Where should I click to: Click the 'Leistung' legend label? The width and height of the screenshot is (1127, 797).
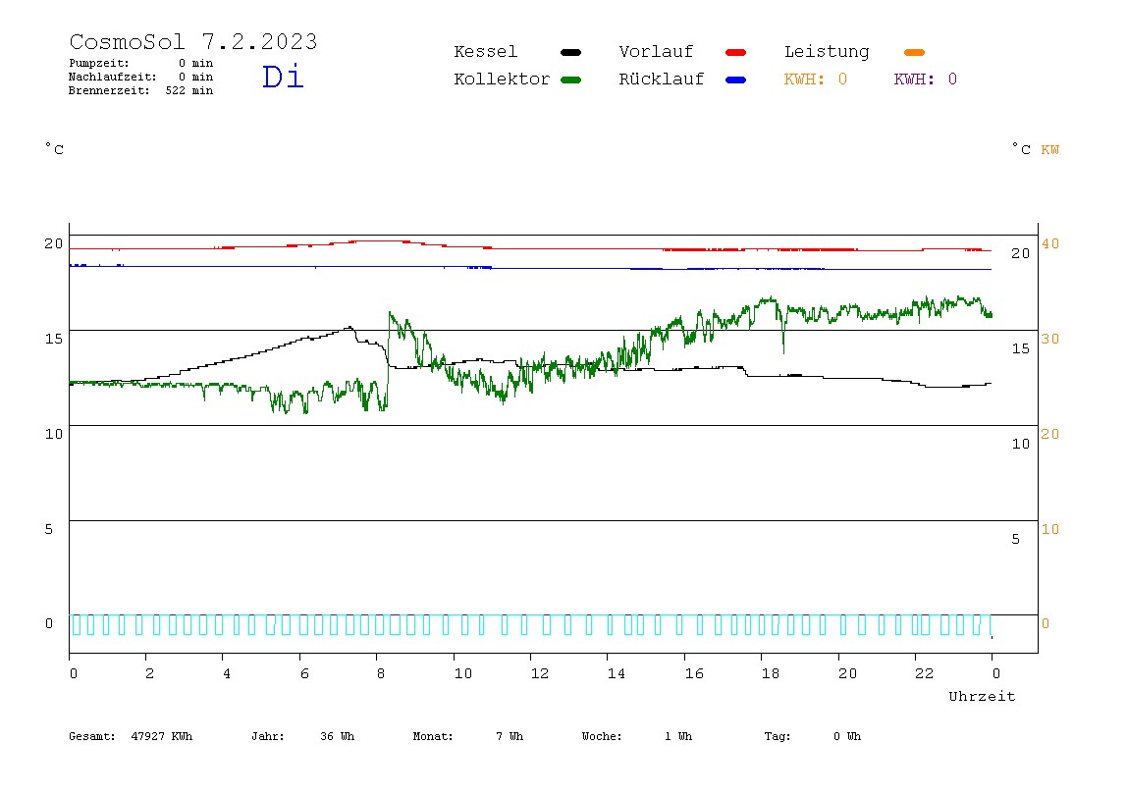[x=827, y=52]
